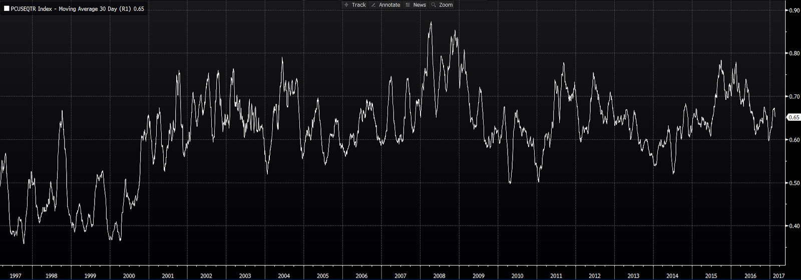Click the 2007 x-axis label

[x=400, y=276]
